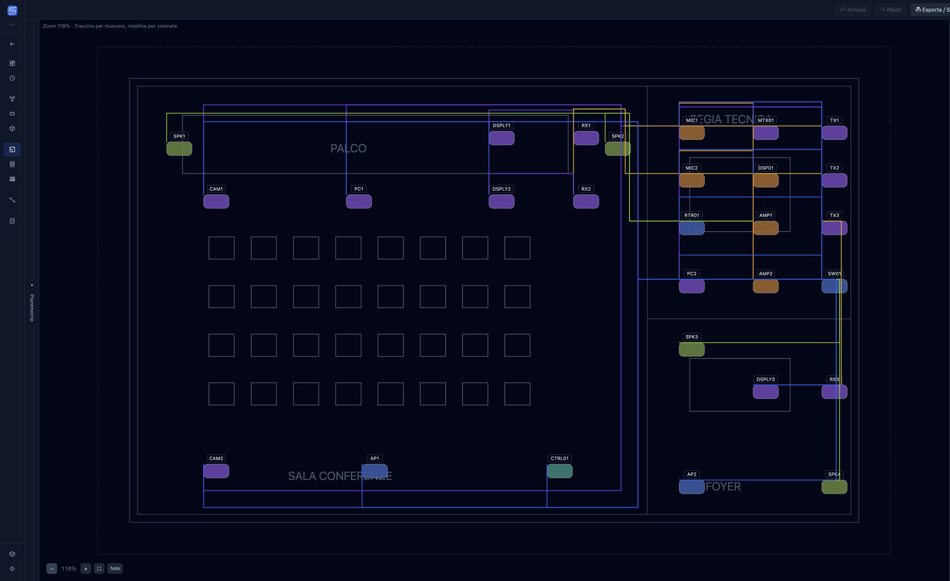Select the AP2 access point node
Viewport: 950px width, 581px height.
pos(692,487)
